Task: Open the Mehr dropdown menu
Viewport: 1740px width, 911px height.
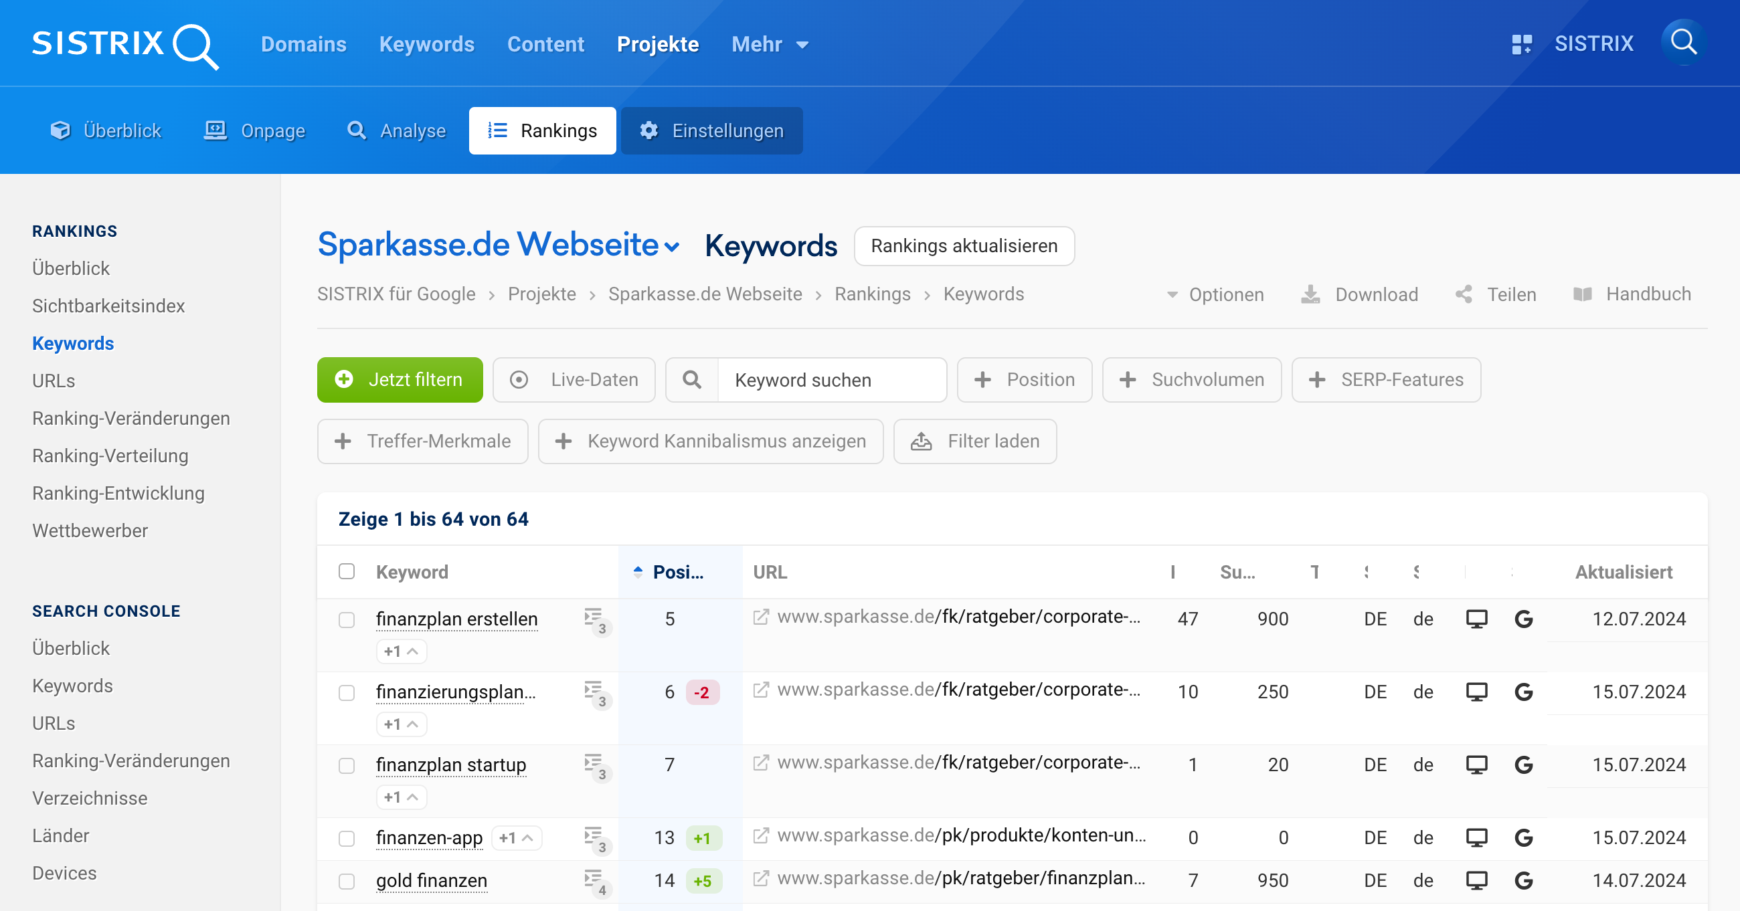Action: coord(770,45)
